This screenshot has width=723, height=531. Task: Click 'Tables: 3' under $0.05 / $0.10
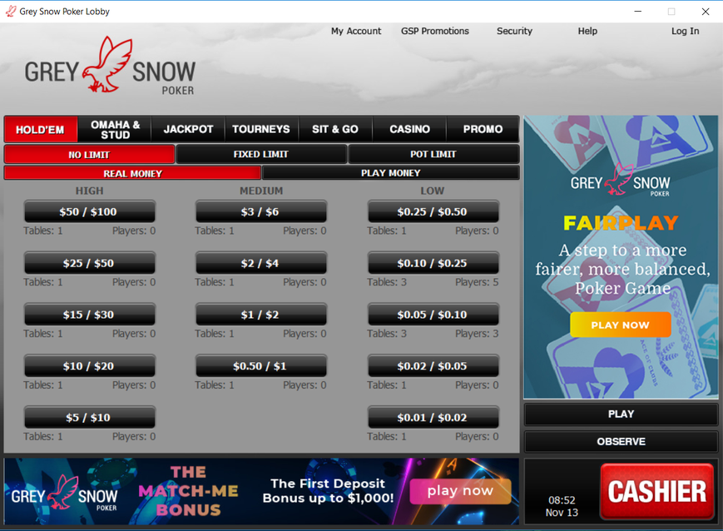387,334
